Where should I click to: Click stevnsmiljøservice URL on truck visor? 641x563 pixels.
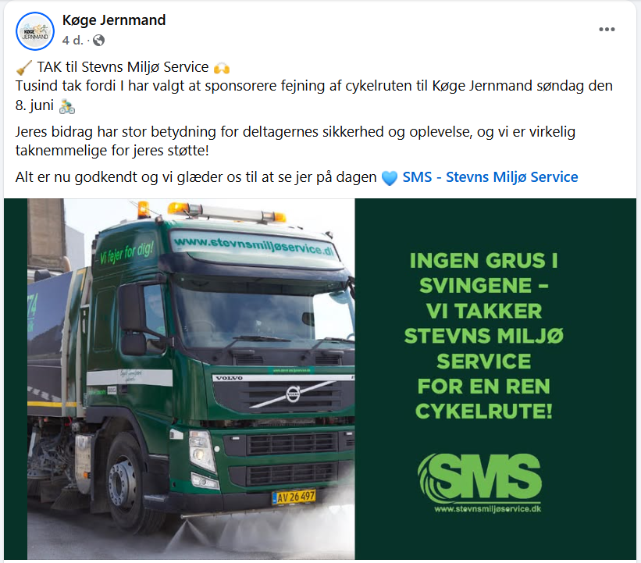[255, 244]
